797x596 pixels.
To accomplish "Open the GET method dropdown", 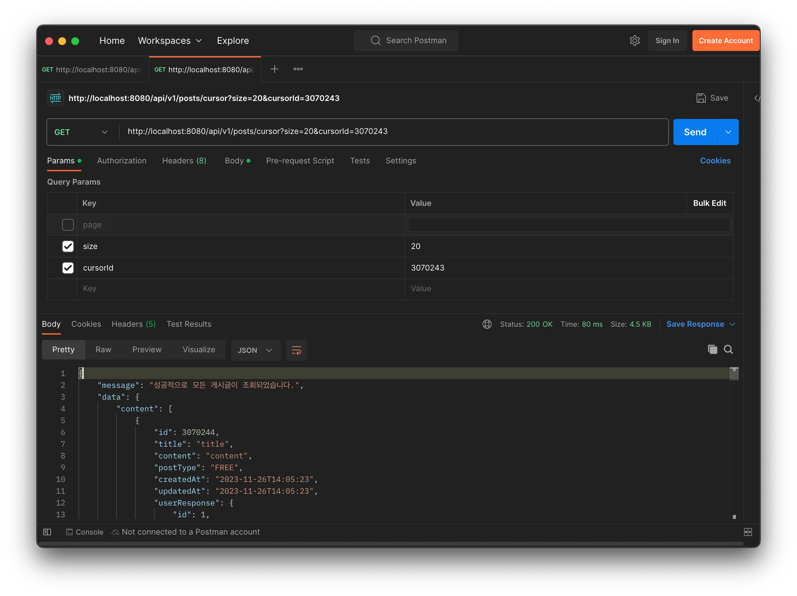I will [81, 132].
